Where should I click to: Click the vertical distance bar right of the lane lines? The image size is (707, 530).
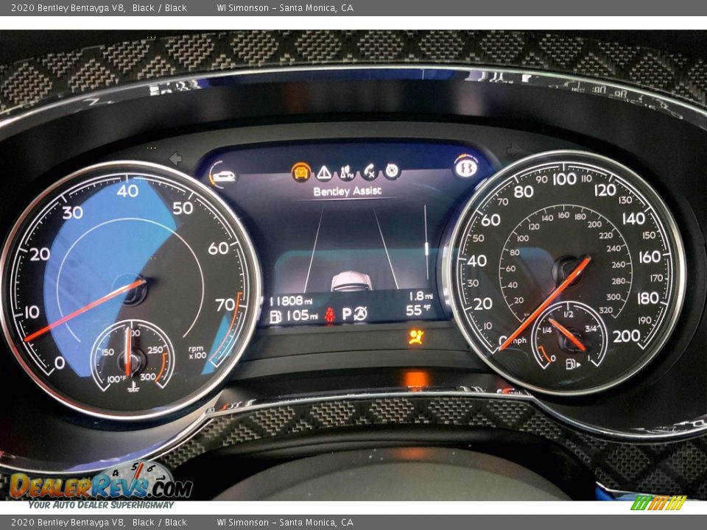[426, 242]
